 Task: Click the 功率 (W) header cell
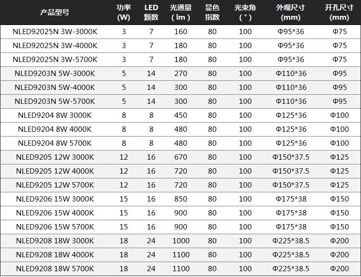124,13
